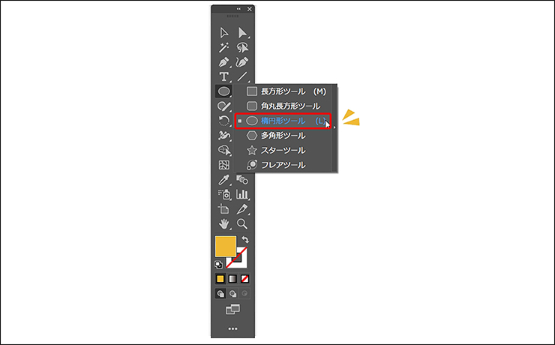The image size is (555, 345).
Task: Select the Hand tool
Action: coord(223,223)
